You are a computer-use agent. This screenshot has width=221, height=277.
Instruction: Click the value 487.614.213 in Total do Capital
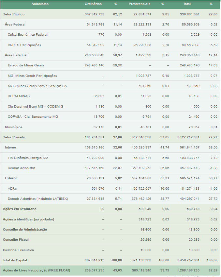pos(95,260)
